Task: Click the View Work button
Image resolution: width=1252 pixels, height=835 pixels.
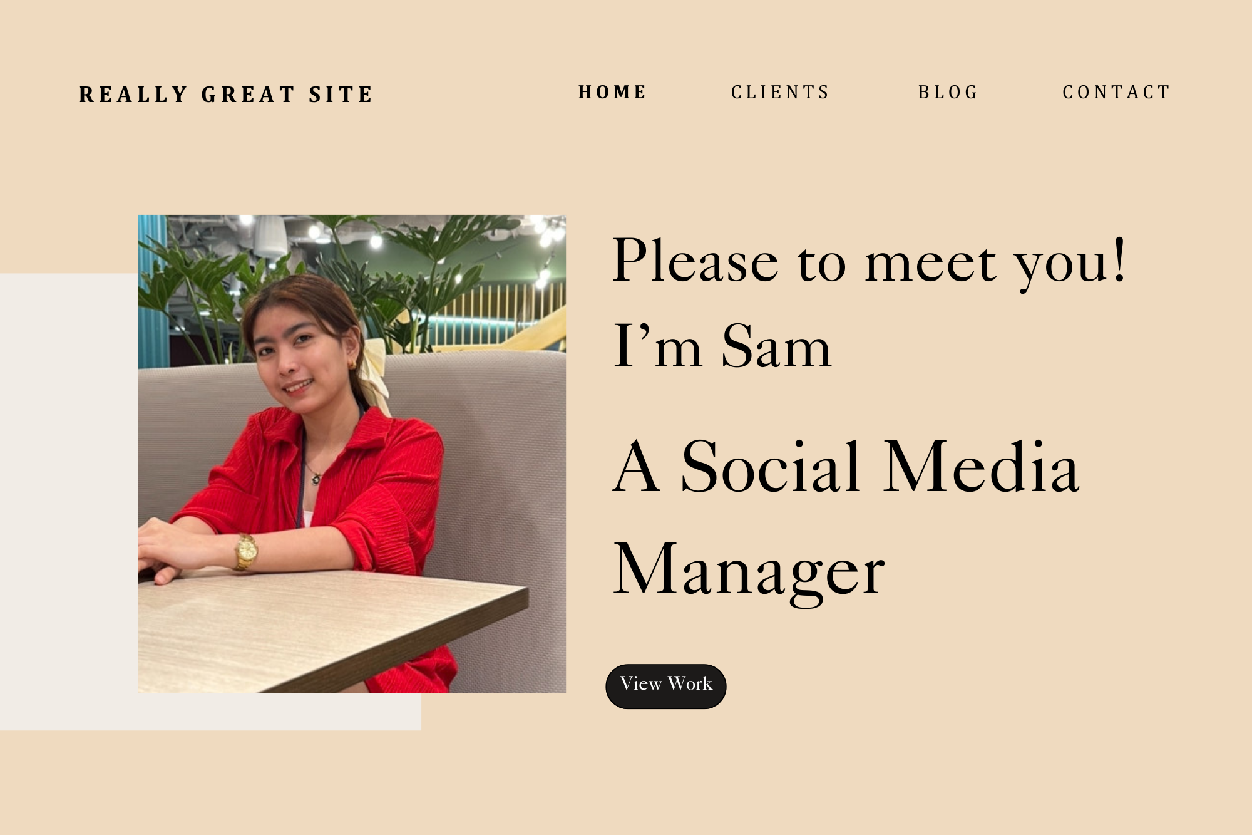Action: 665,686
